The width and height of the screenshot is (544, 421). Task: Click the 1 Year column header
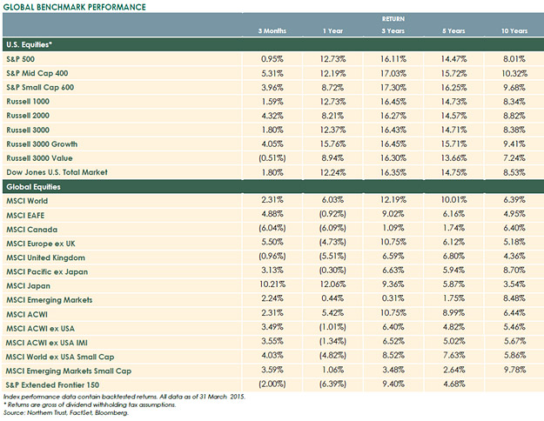pos(332,30)
